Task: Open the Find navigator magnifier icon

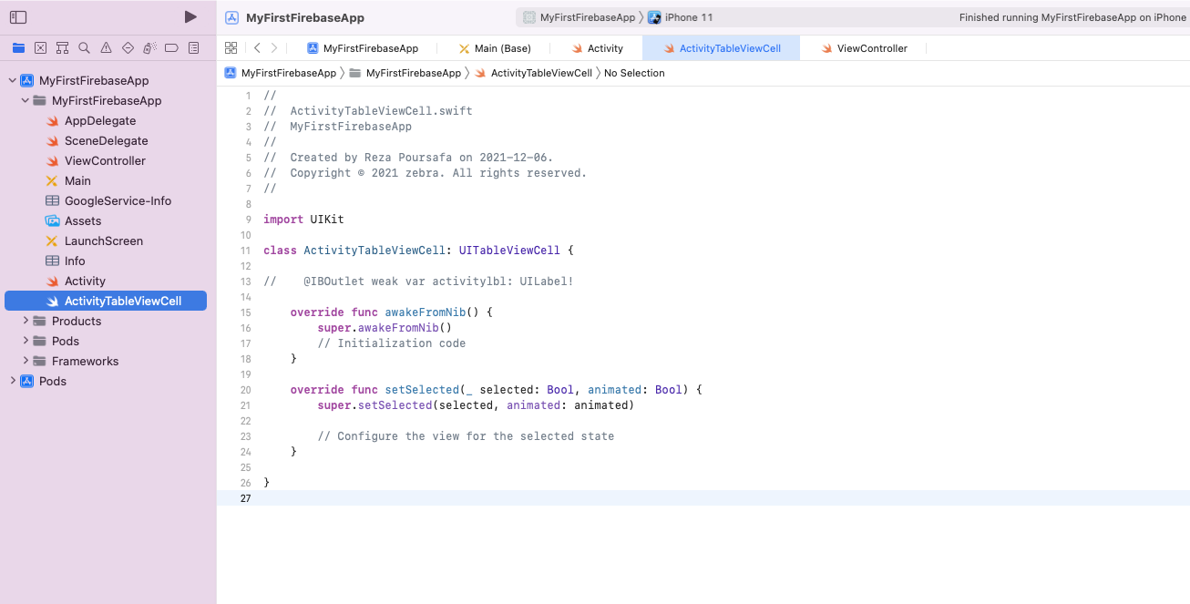Action: pos(84,47)
